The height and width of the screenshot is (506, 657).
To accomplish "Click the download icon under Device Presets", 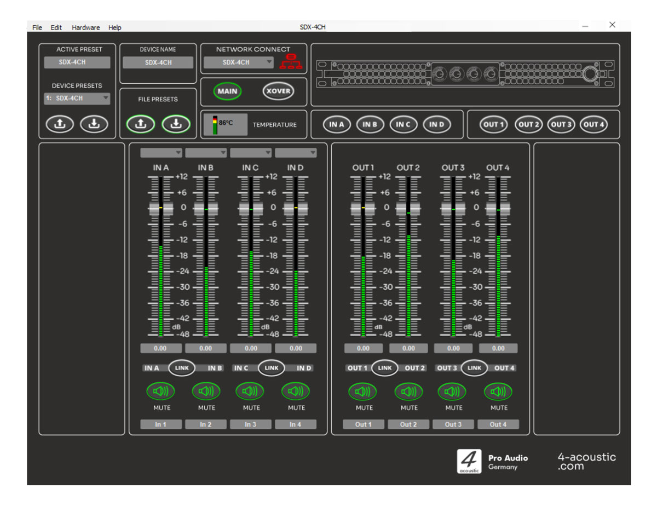I will pyautogui.click(x=94, y=124).
